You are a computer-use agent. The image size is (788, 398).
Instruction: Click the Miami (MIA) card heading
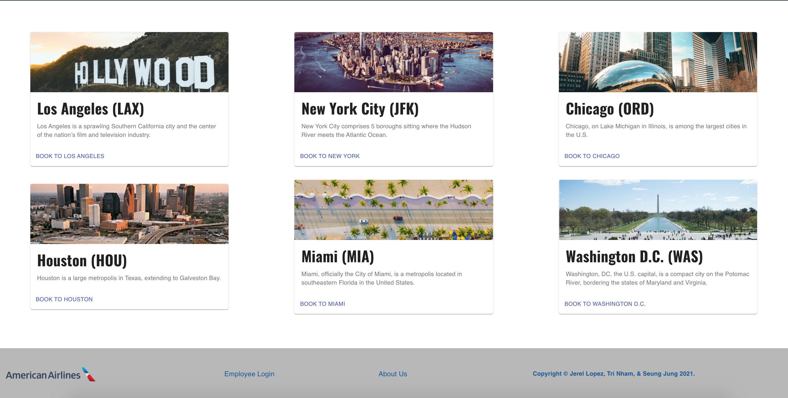tap(337, 257)
